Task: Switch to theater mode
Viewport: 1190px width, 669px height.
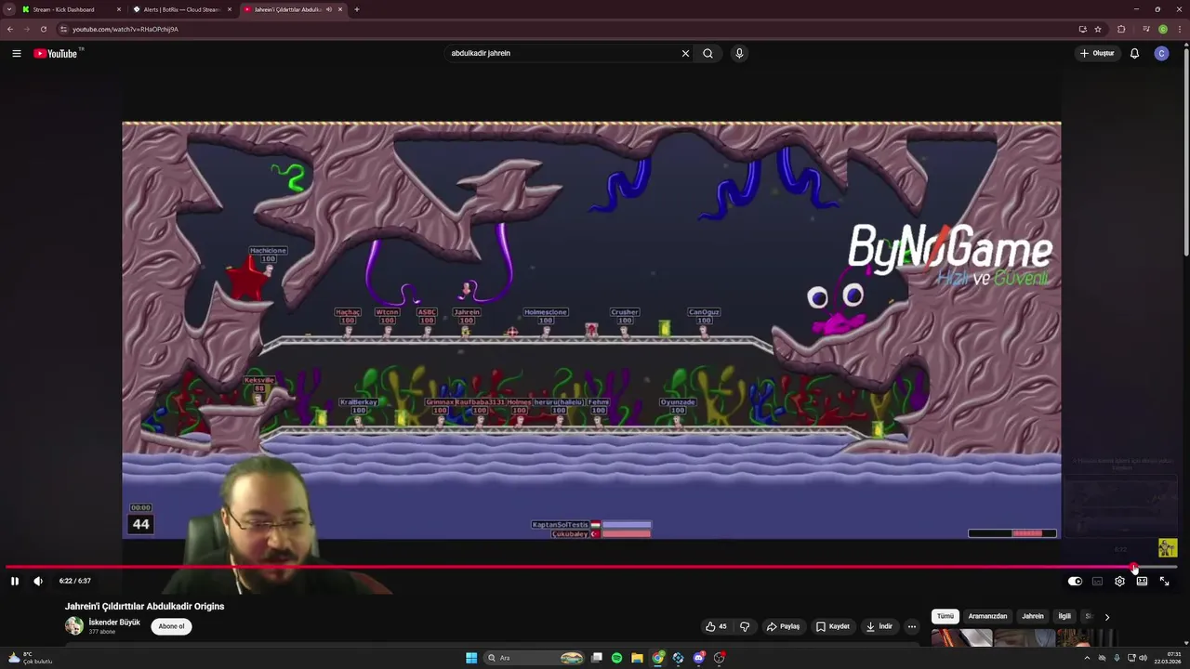Action: point(1142,581)
